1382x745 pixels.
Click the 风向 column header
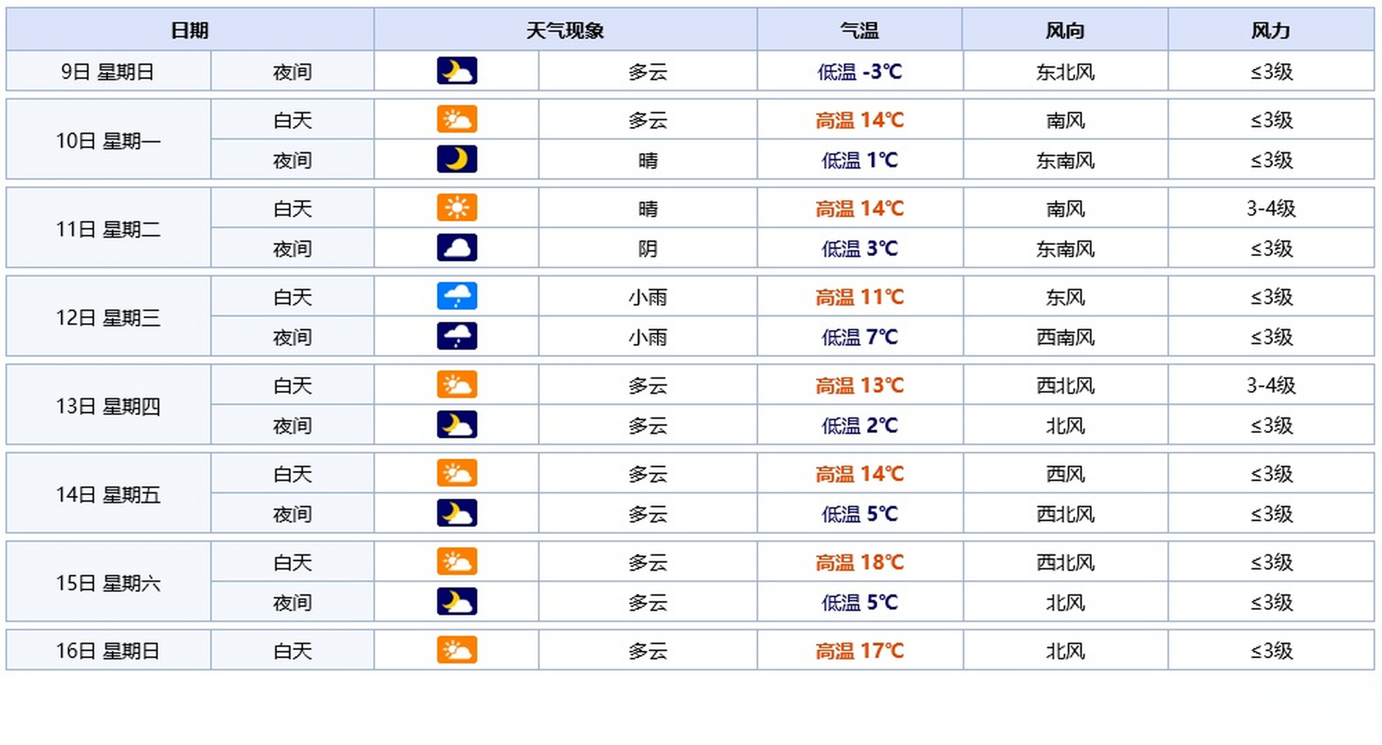(x=1065, y=30)
